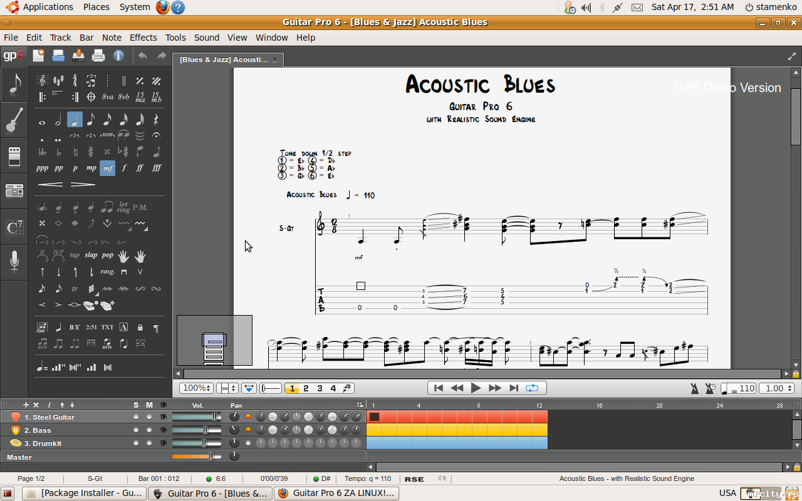Apply the slap technique
Viewport: 802px width, 501px height.
click(x=91, y=255)
